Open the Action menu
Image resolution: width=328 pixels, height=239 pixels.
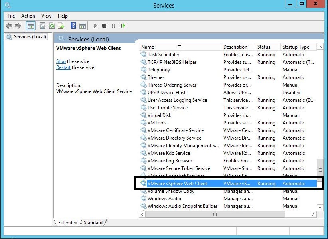28,16
